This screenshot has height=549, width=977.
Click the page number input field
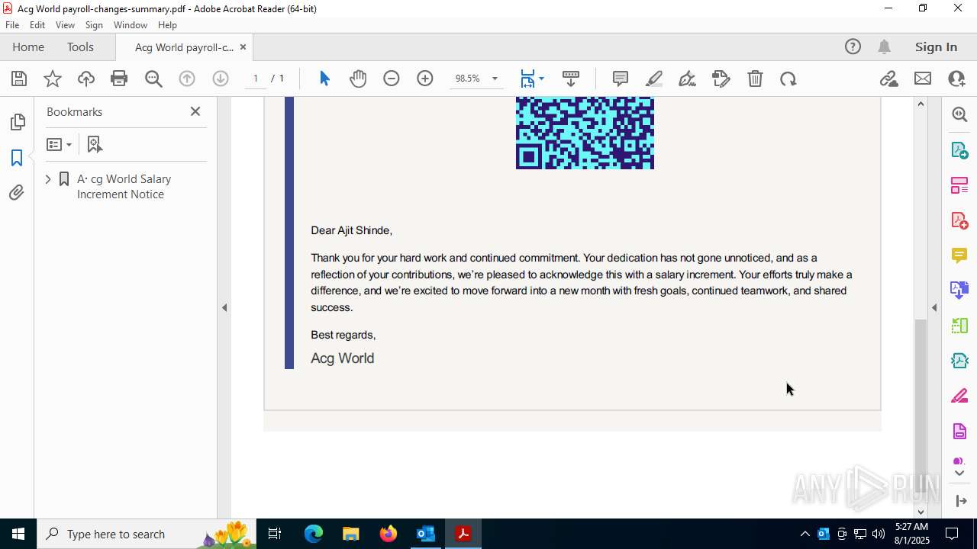click(x=256, y=79)
